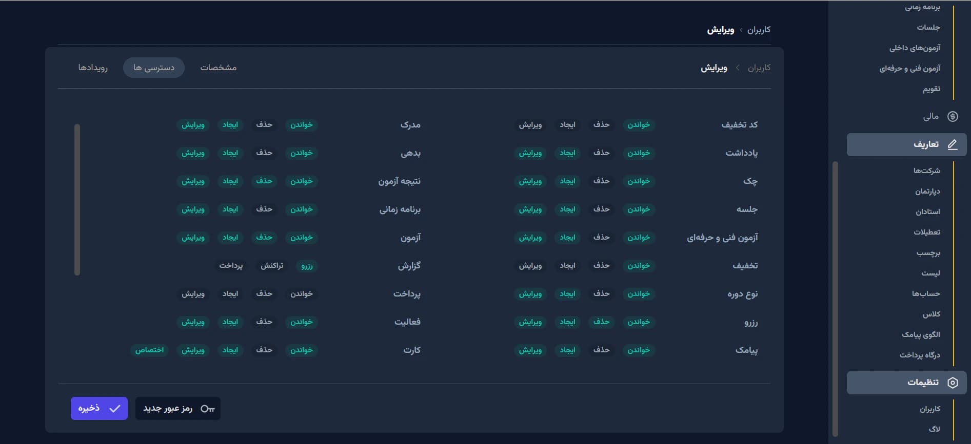This screenshot has width=971, height=444.
Task: Toggle ایجاد permission for تخفیف
Action: 567,266
